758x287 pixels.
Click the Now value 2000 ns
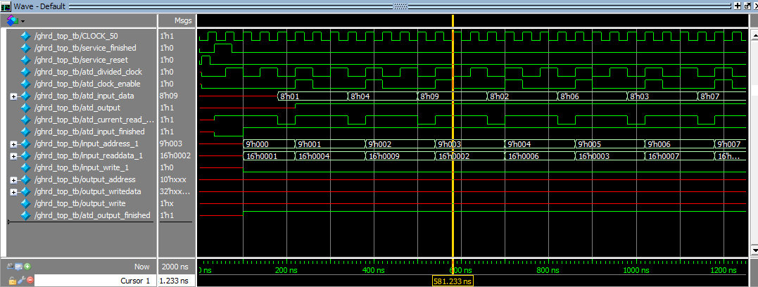click(176, 266)
